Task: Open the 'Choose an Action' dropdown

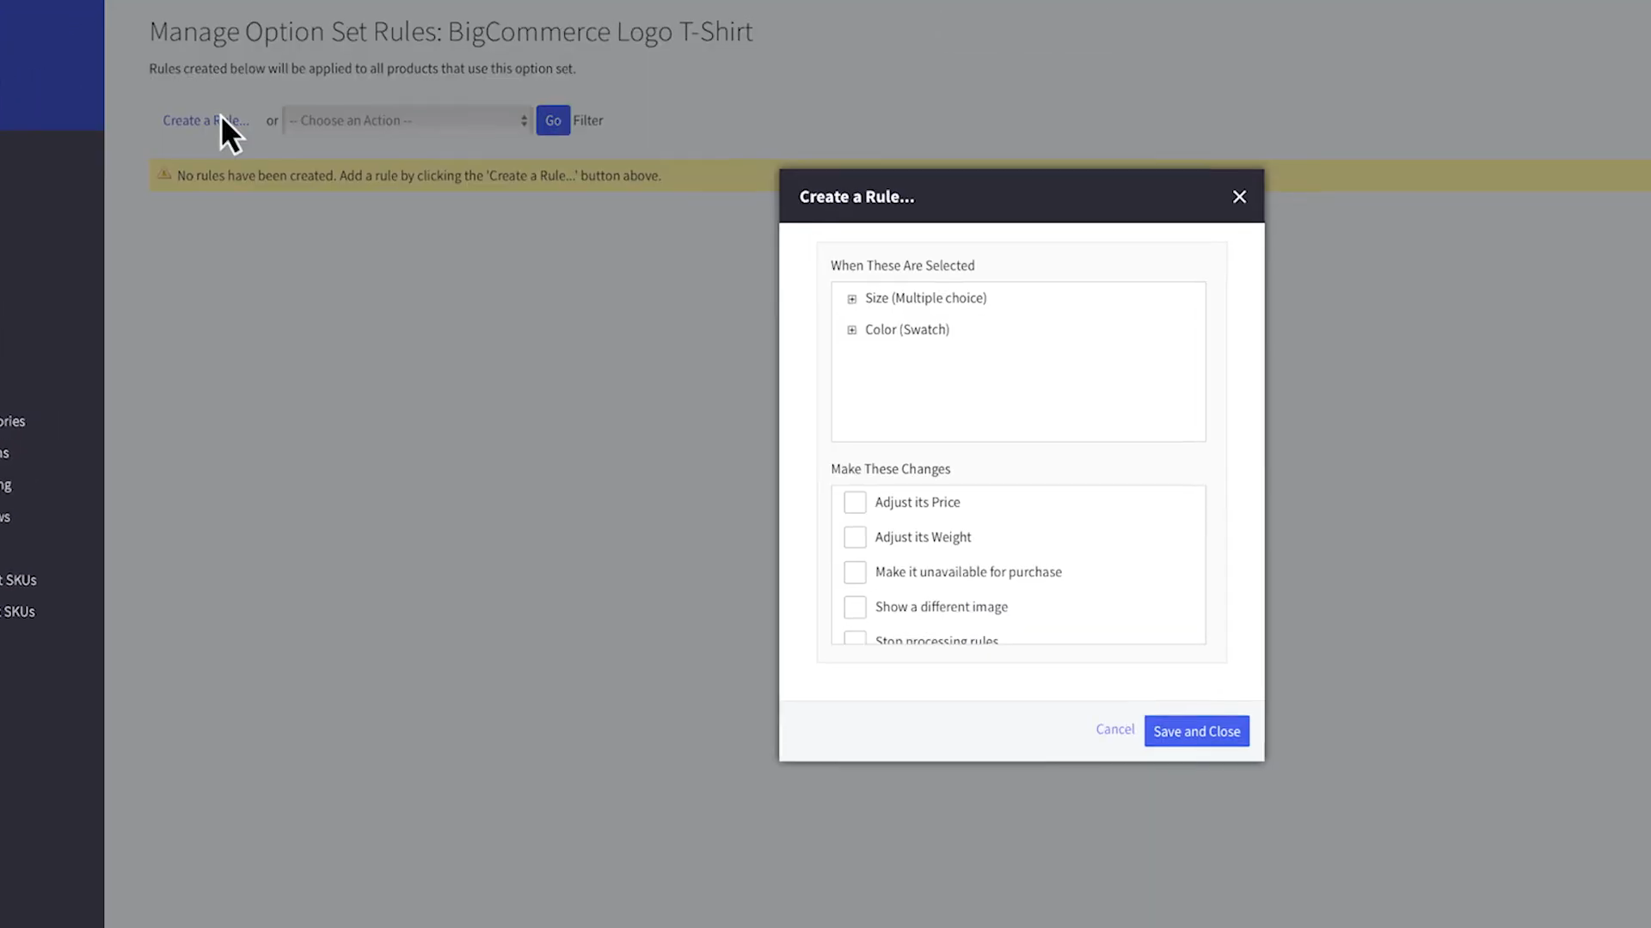Action: (408, 120)
